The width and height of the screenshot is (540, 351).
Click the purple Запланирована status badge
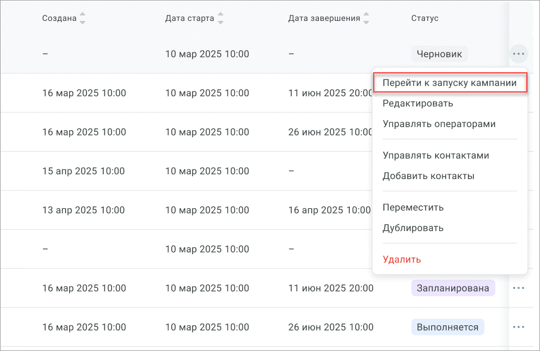453,288
